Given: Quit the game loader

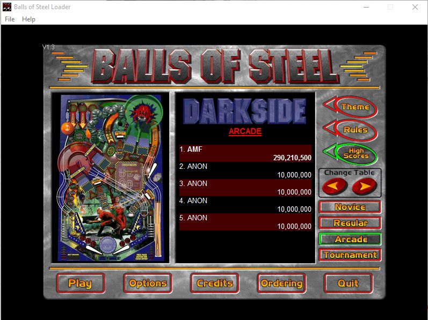Looking at the screenshot, I should 348,284.
